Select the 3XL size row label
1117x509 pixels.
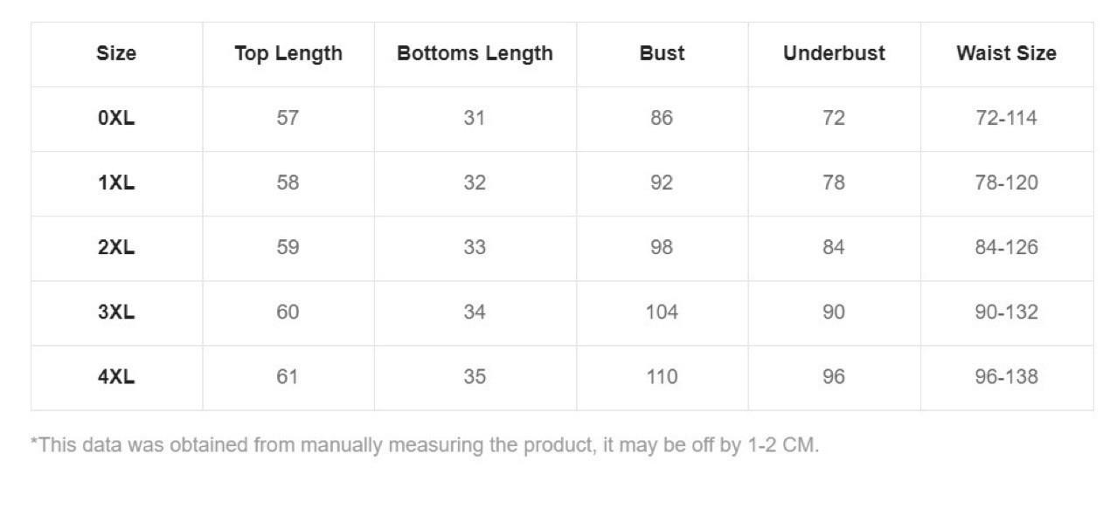[x=116, y=312]
